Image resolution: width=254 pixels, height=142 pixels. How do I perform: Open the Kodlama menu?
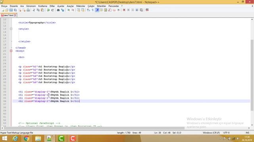(42, 6)
